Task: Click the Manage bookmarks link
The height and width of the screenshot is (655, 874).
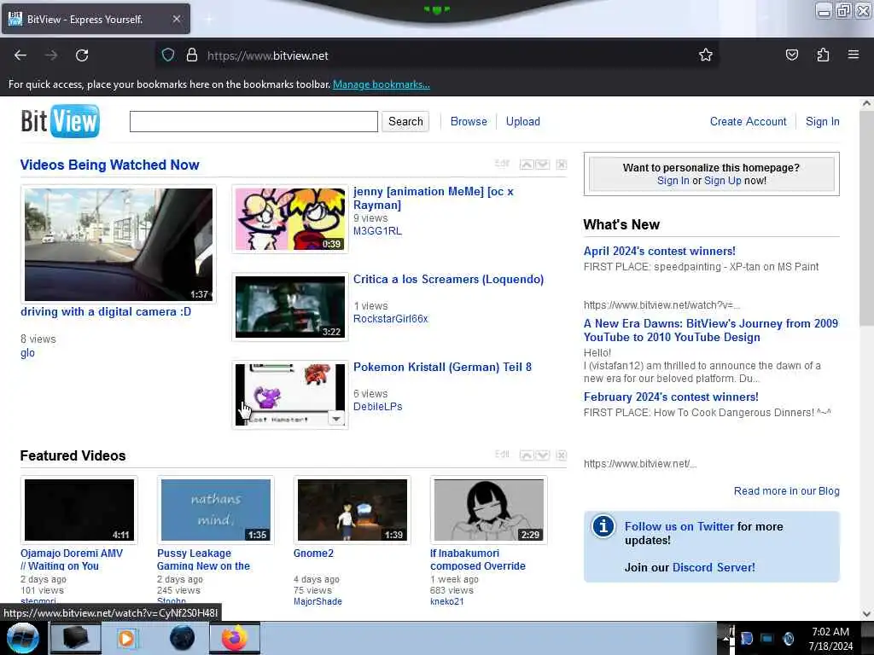Action: pos(382,84)
